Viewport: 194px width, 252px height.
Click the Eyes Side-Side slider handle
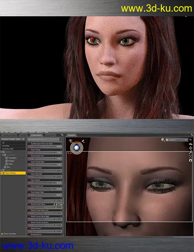(43, 177)
